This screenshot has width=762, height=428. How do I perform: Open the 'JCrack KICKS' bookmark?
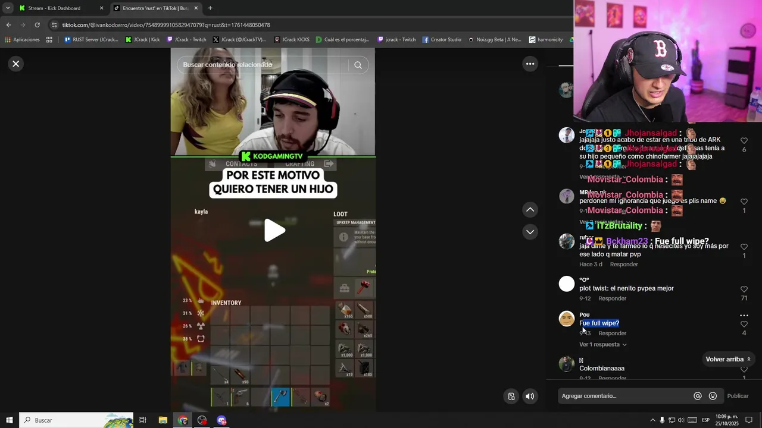click(x=292, y=40)
